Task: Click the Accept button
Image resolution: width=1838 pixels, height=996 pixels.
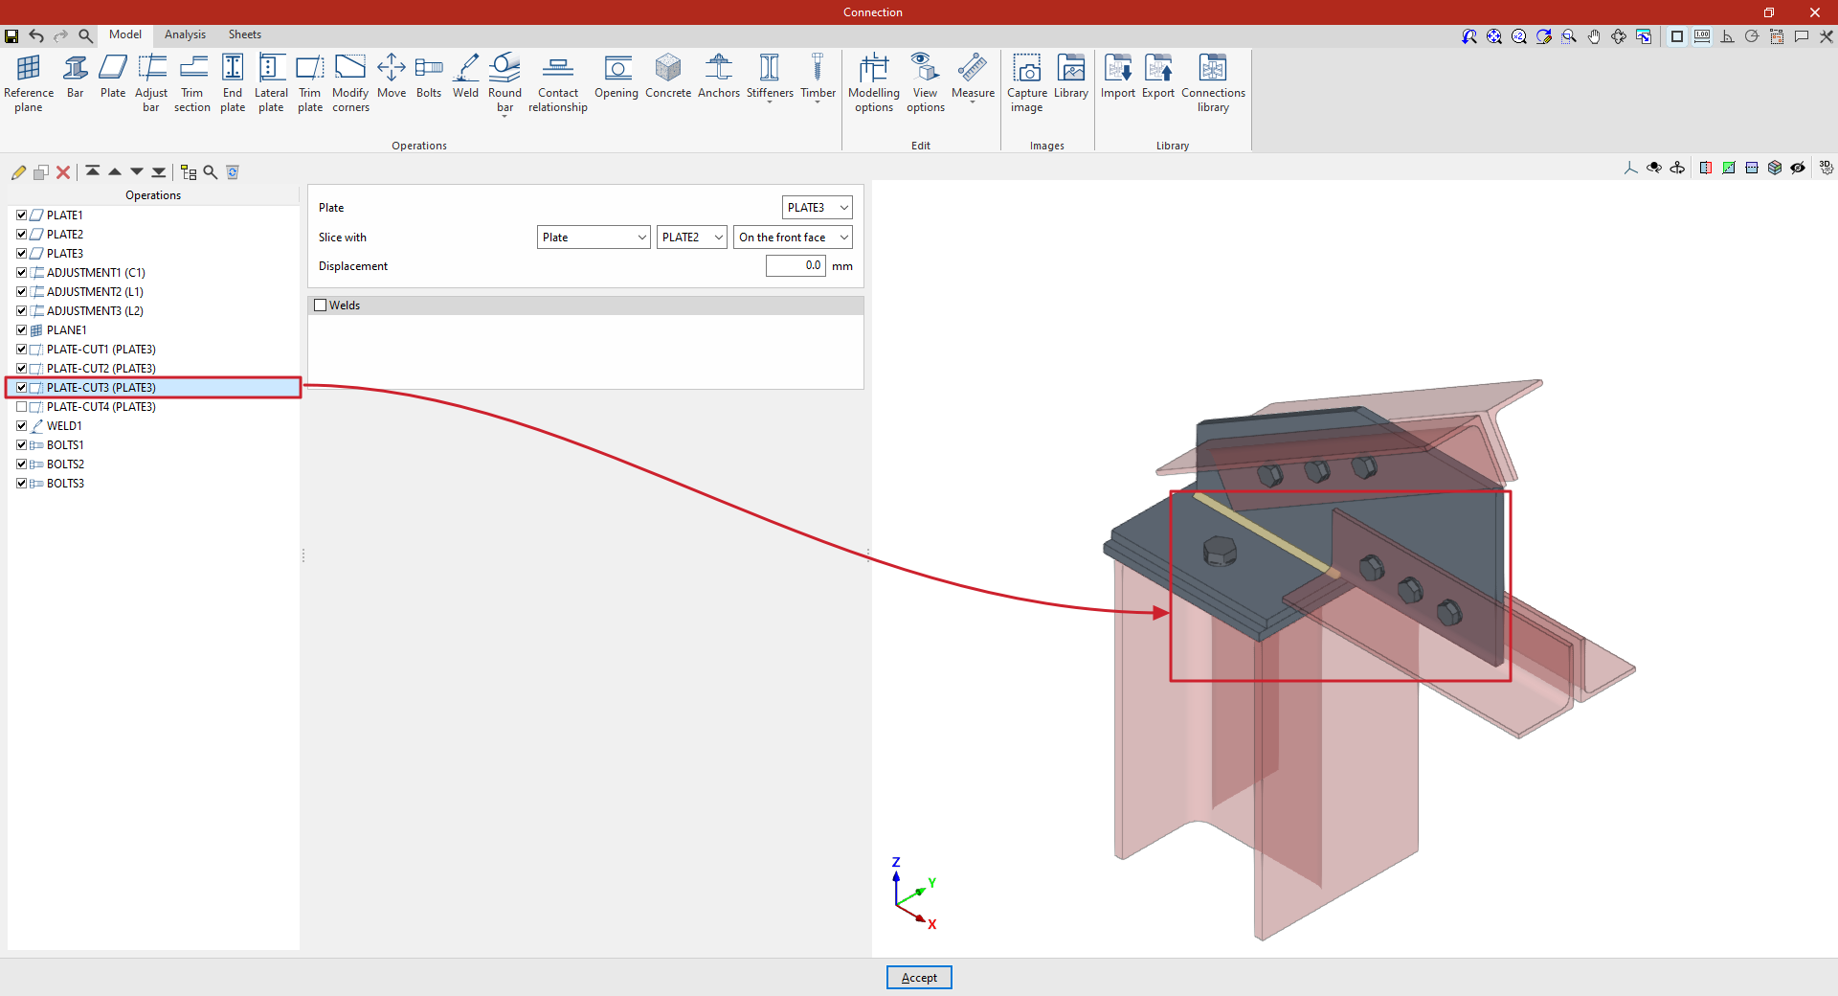Action: 919,978
